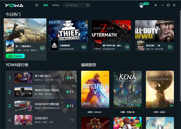Click the PES 2019 ranking thumbnail
Image resolution: width=181 pixels, height=129 pixels.
pyautogui.click(x=23, y=106)
